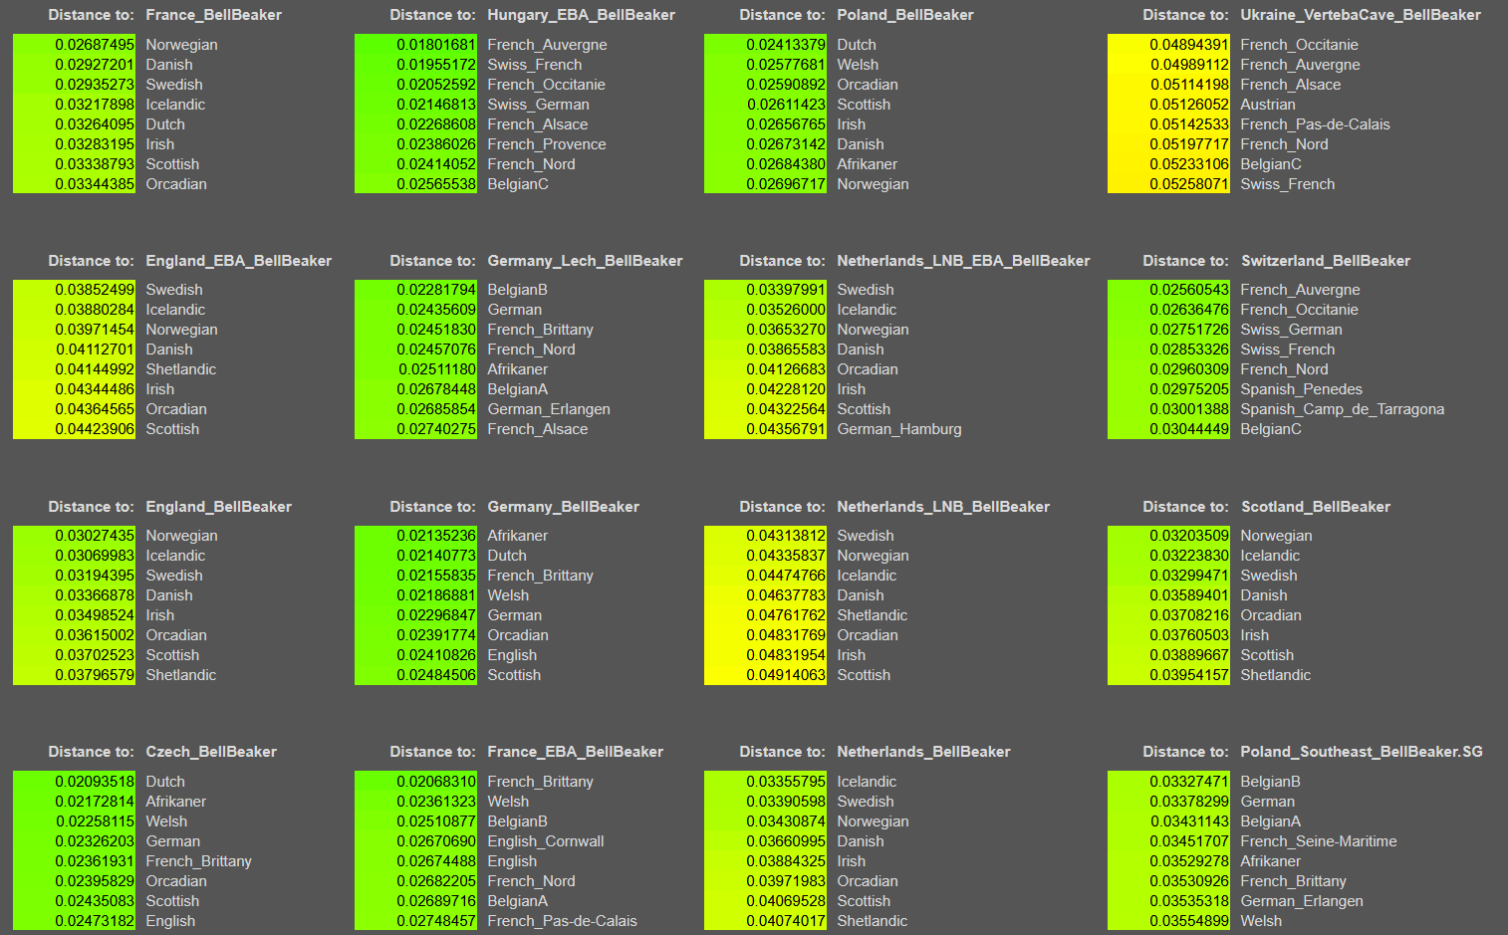The height and width of the screenshot is (935, 1508).
Task: Select the Switzerland_BellBeaker heading
Action: (1326, 261)
